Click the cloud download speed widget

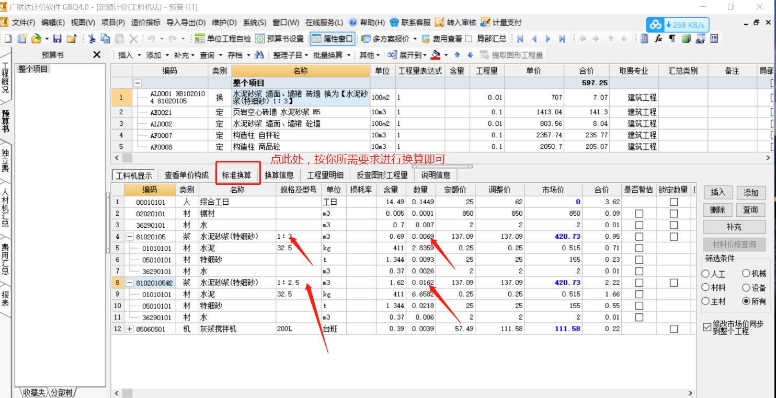(x=678, y=25)
